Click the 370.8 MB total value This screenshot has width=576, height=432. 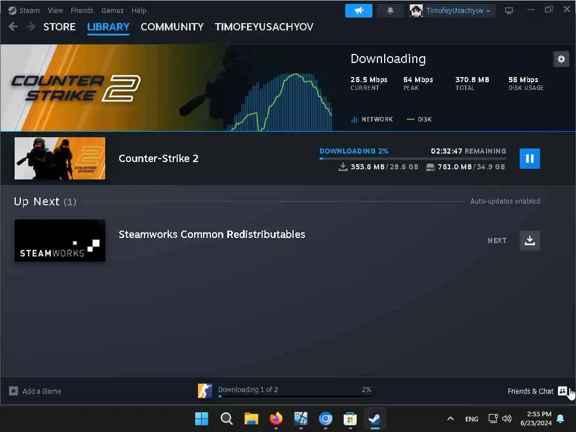point(472,80)
